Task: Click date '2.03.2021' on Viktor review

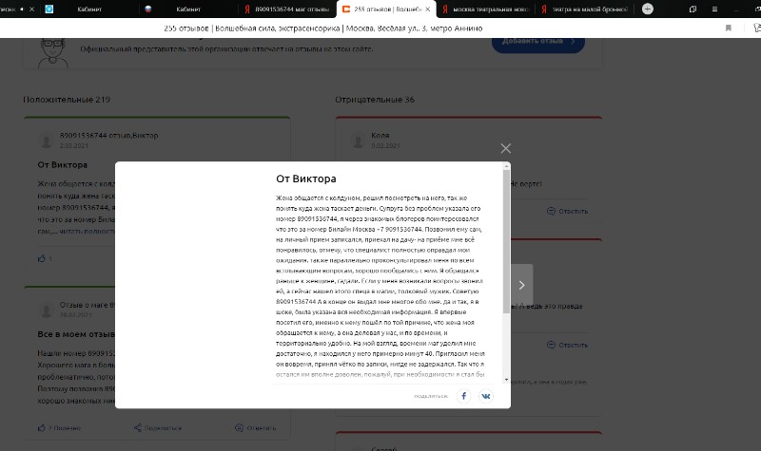Action: [x=74, y=146]
